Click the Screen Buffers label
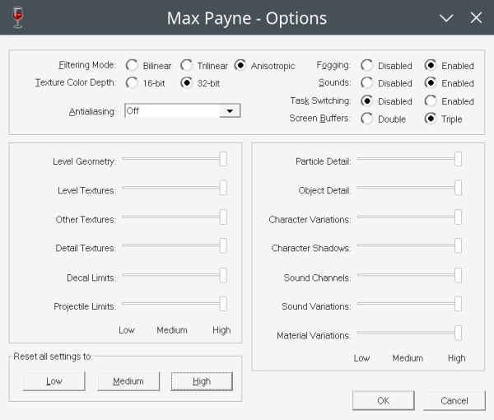This screenshot has height=420, width=494. click(319, 118)
